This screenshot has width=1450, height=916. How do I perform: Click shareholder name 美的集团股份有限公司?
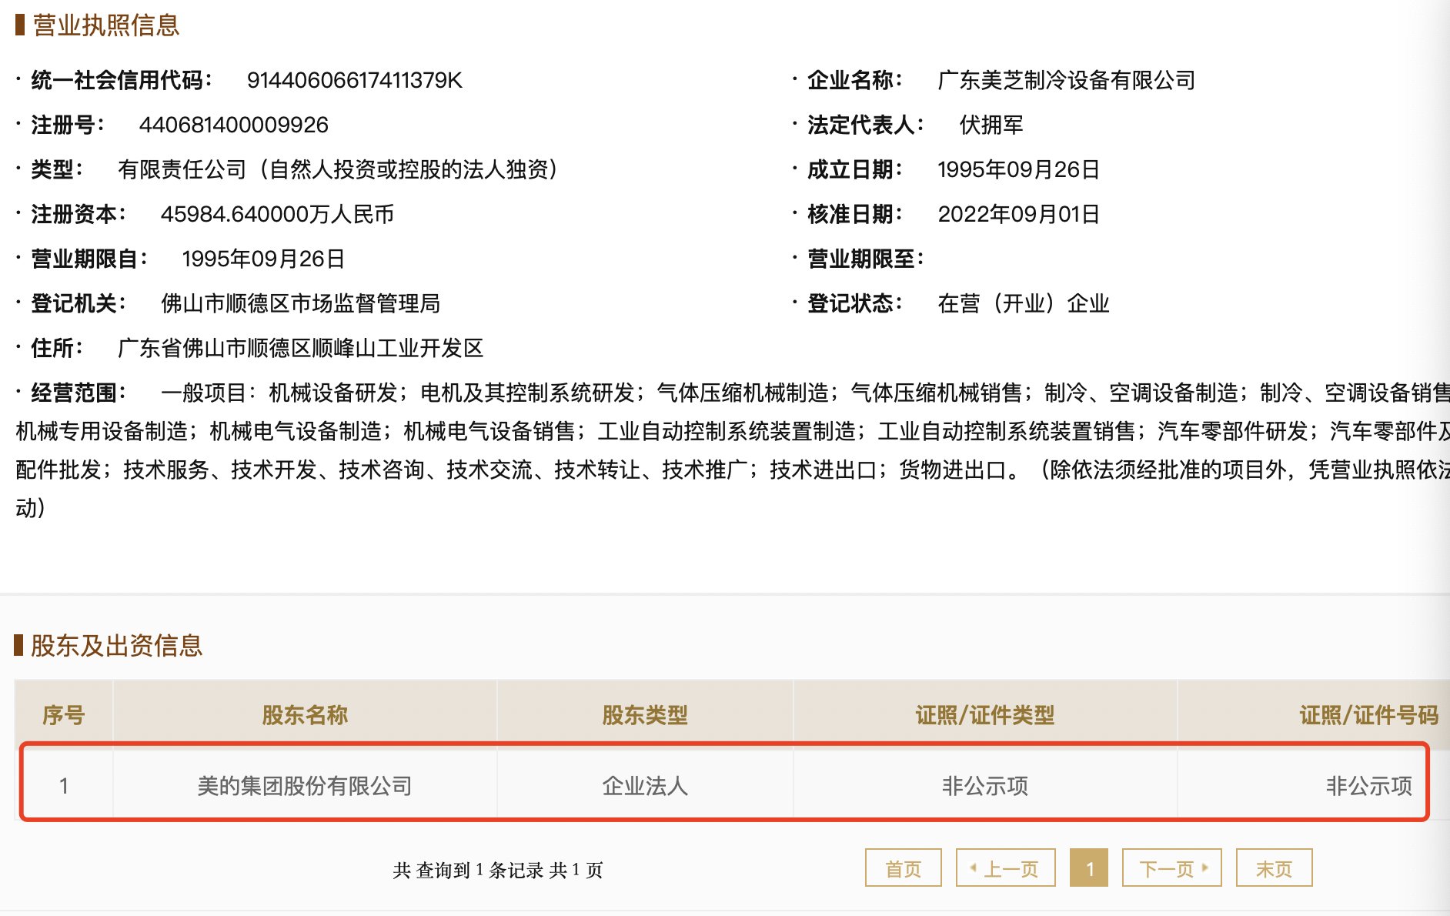coord(305,786)
